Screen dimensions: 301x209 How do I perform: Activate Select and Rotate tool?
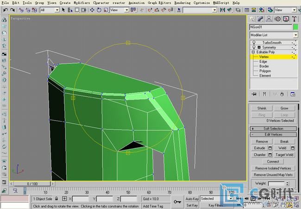pyautogui.click(x=99, y=10)
